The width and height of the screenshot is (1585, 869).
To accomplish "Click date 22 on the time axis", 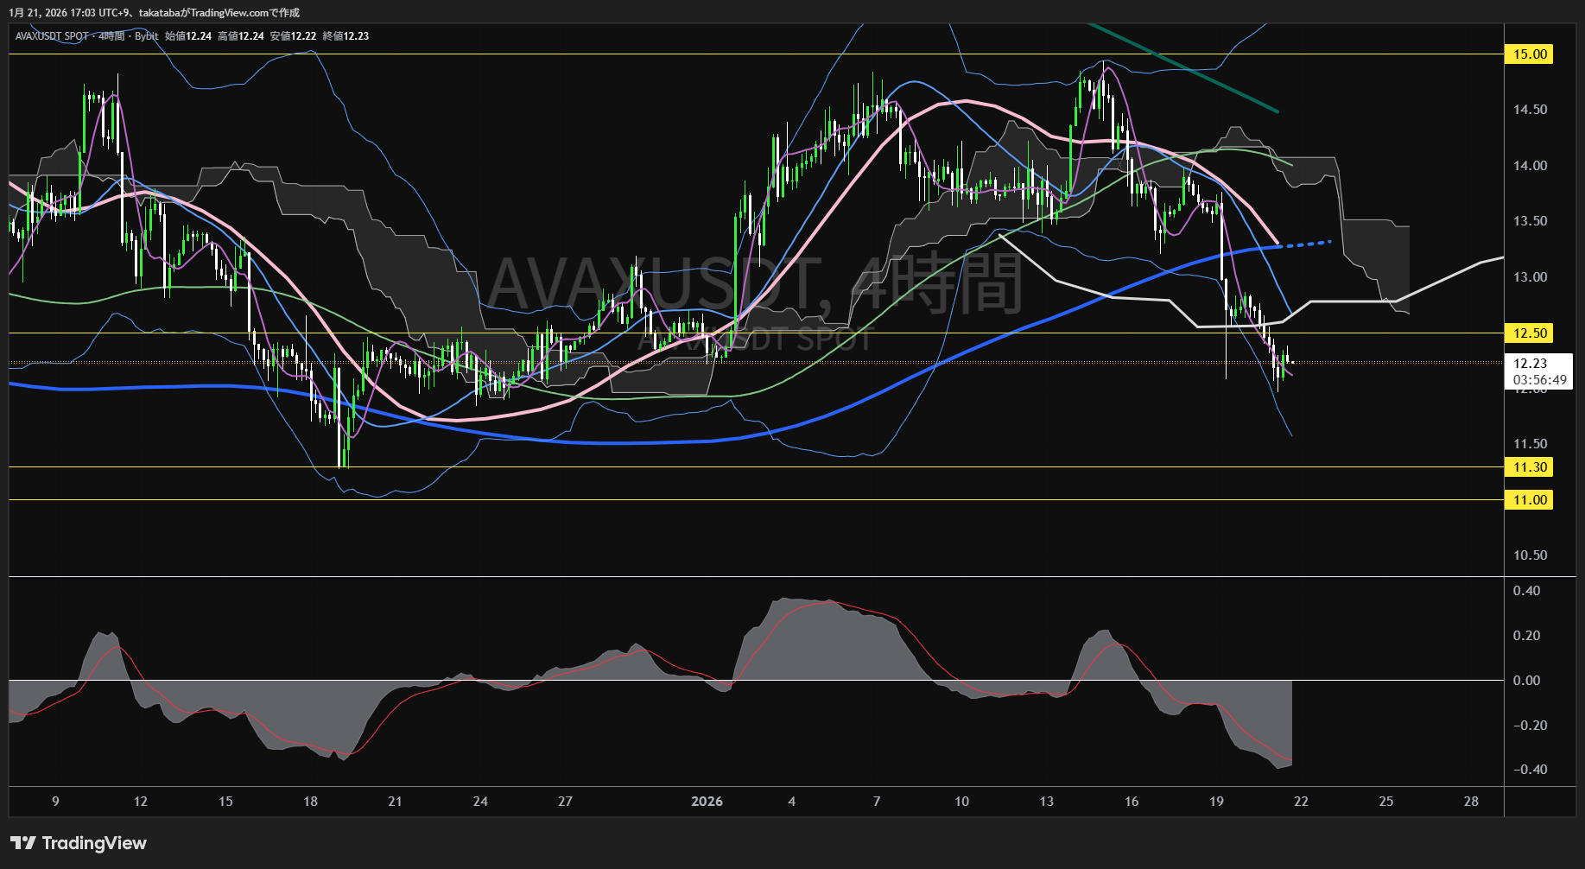I will pos(1301,802).
